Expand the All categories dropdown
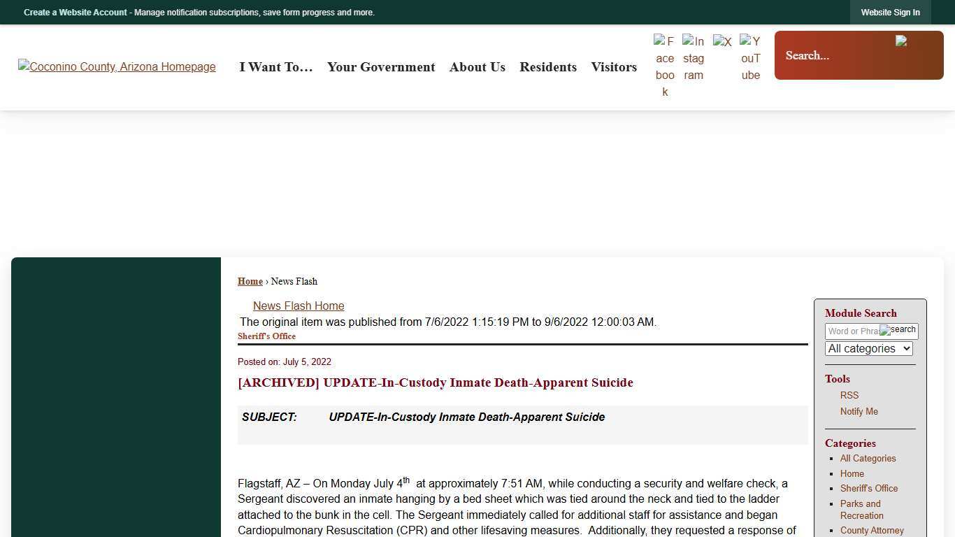The height and width of the screenshot is (537, 955). click(x=869, y=348)
